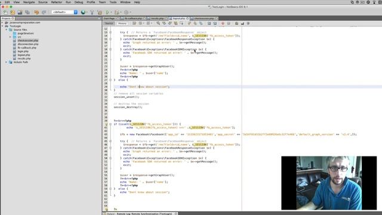
Task: Click the Save All toolbar icon
Action: (27, 12)
